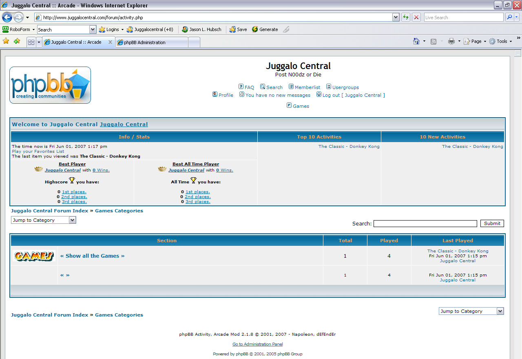Open the Show all the Games link
The height and width of the screenshot is (359, 522).
click(92, 256)
